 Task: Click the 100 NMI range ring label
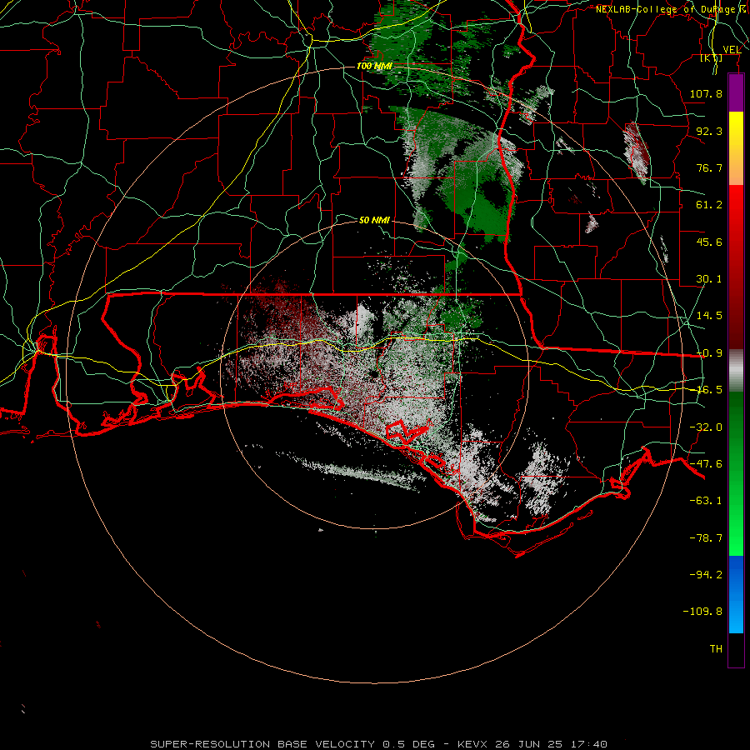click(374, 66)
